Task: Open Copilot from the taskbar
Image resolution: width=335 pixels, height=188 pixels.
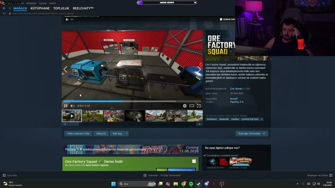Action: [168, 184]
